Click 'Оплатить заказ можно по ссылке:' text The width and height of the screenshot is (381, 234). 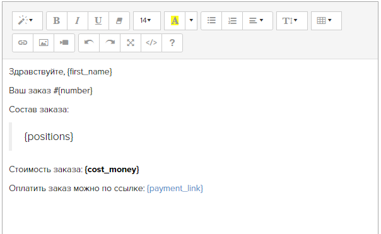point(77,189)
